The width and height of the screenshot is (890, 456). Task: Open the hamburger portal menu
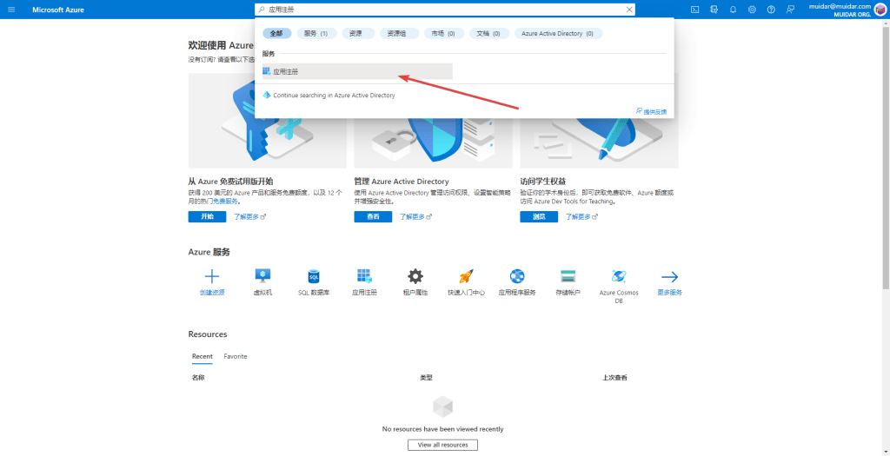click(11, 10)
